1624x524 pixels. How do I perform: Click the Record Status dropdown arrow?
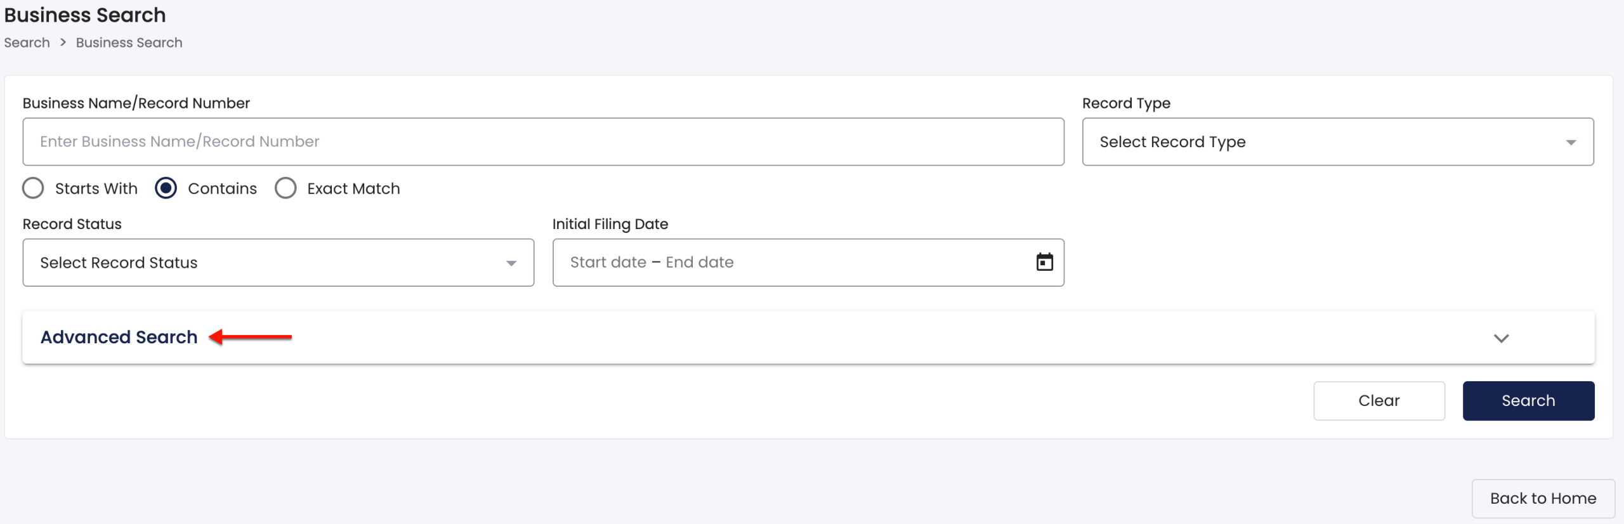[511, 263]
